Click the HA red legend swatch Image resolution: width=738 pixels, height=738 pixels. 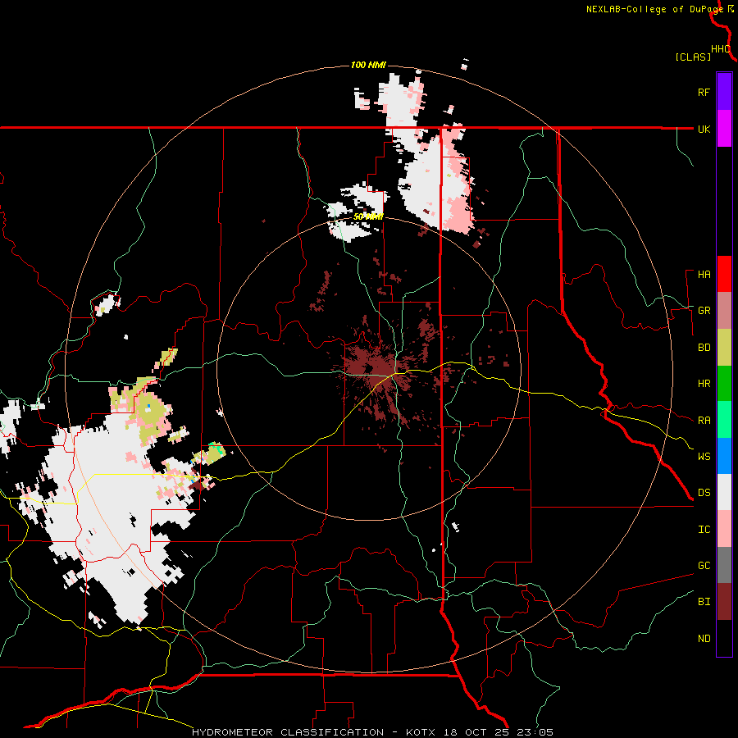[724, 274]
